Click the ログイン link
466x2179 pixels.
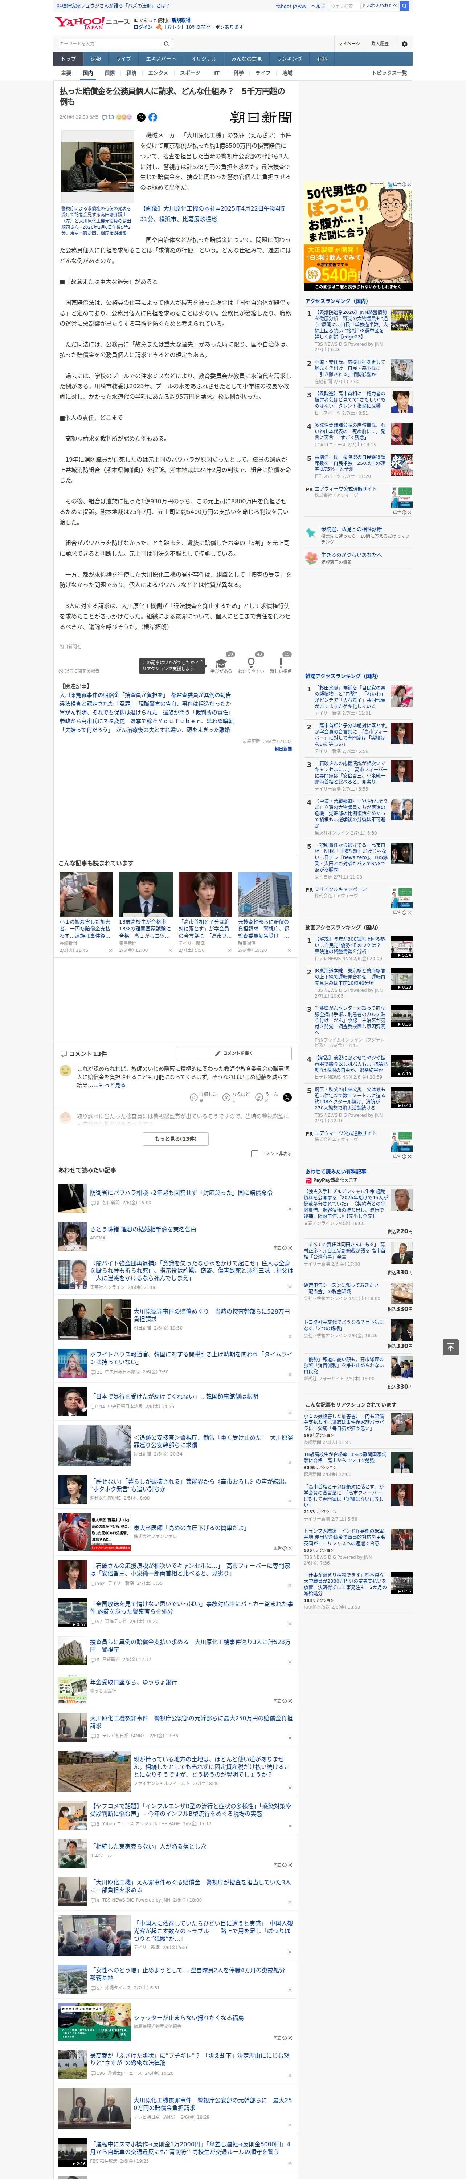(x=143, y=27)
